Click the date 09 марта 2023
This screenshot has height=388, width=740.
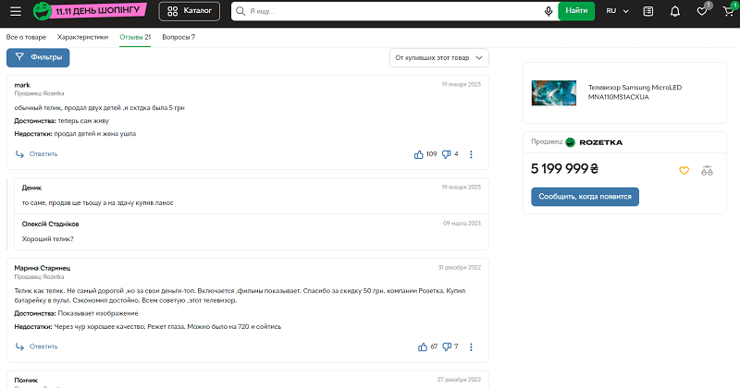click(462, 224)
